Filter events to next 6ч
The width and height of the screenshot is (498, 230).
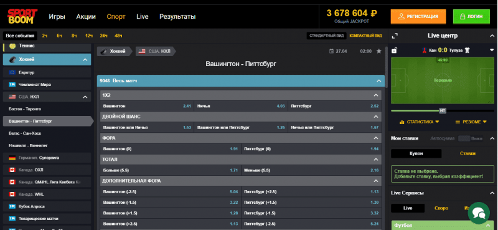[59, 36]
